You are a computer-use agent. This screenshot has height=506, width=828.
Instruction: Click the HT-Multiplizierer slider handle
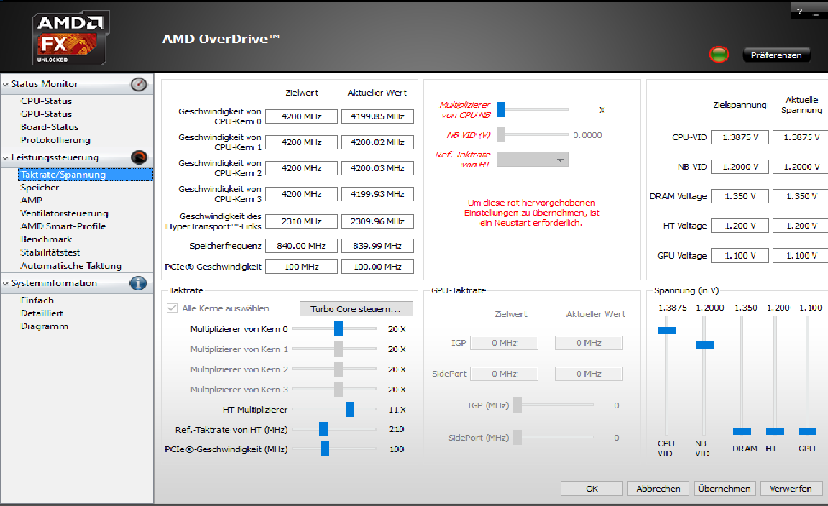(x=349, y=410)
